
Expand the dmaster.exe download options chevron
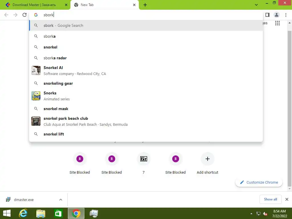point(61,200)
